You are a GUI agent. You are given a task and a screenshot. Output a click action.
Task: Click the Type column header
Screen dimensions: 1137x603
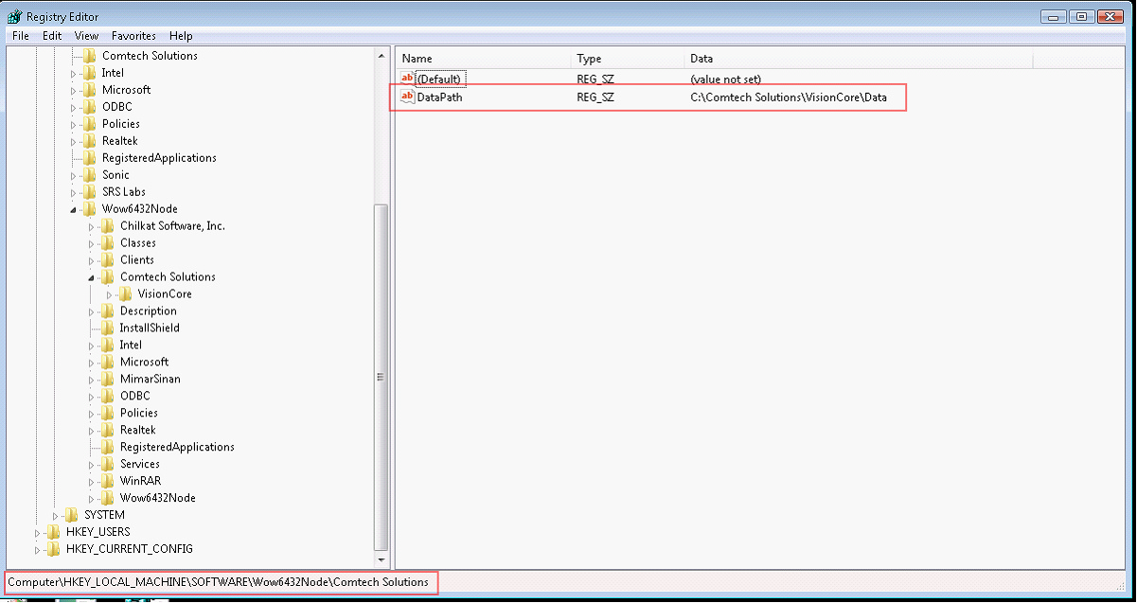[x=628, y=59]
